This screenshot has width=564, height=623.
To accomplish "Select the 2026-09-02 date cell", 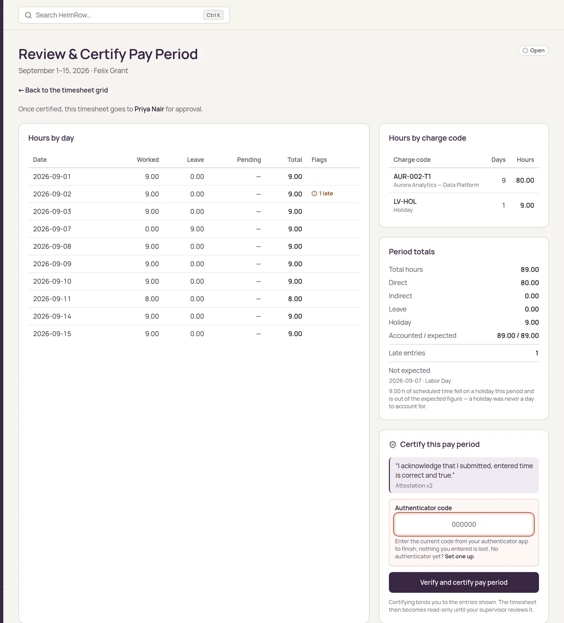I will point(52,194).
